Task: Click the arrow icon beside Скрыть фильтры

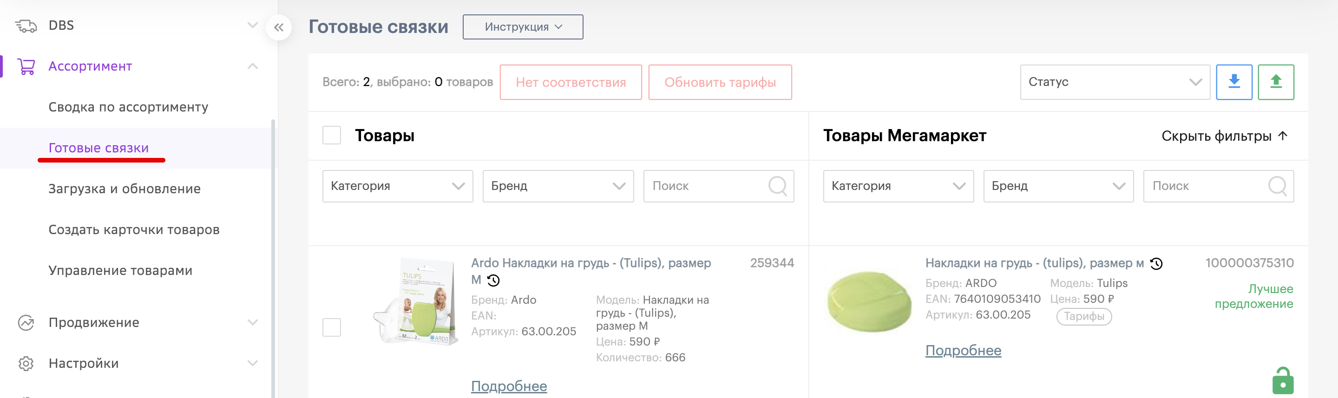Action: click(1283, 136)
